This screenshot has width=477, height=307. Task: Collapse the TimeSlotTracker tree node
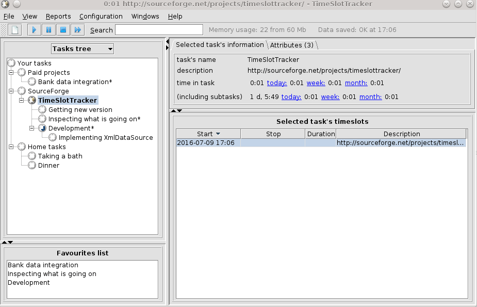point(22,100)
